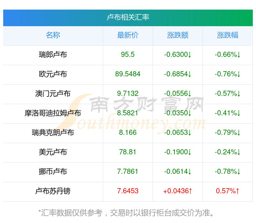Click the -0.78%↓ change percentage
Viewport: 256px width, 223px height.
[228, 172]
